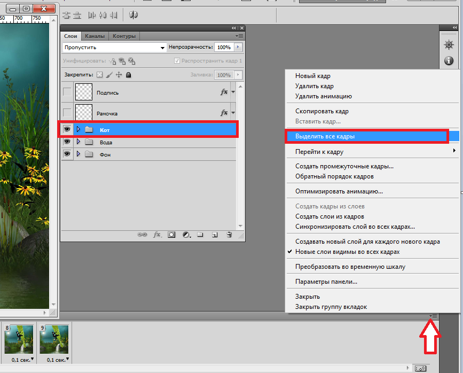Open the adjustment layer icon menu

(186, 235)
